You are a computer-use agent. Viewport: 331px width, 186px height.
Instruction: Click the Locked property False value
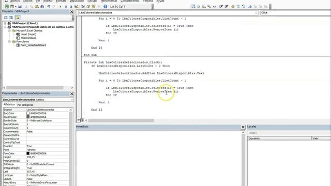pos(48,179)
